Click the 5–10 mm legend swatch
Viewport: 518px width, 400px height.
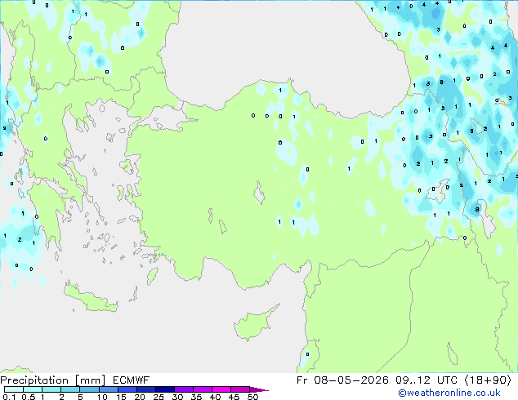point(89,389)
